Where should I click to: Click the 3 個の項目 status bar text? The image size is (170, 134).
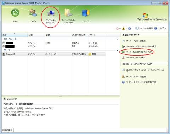pyautogui.click(x=7, y=130)
